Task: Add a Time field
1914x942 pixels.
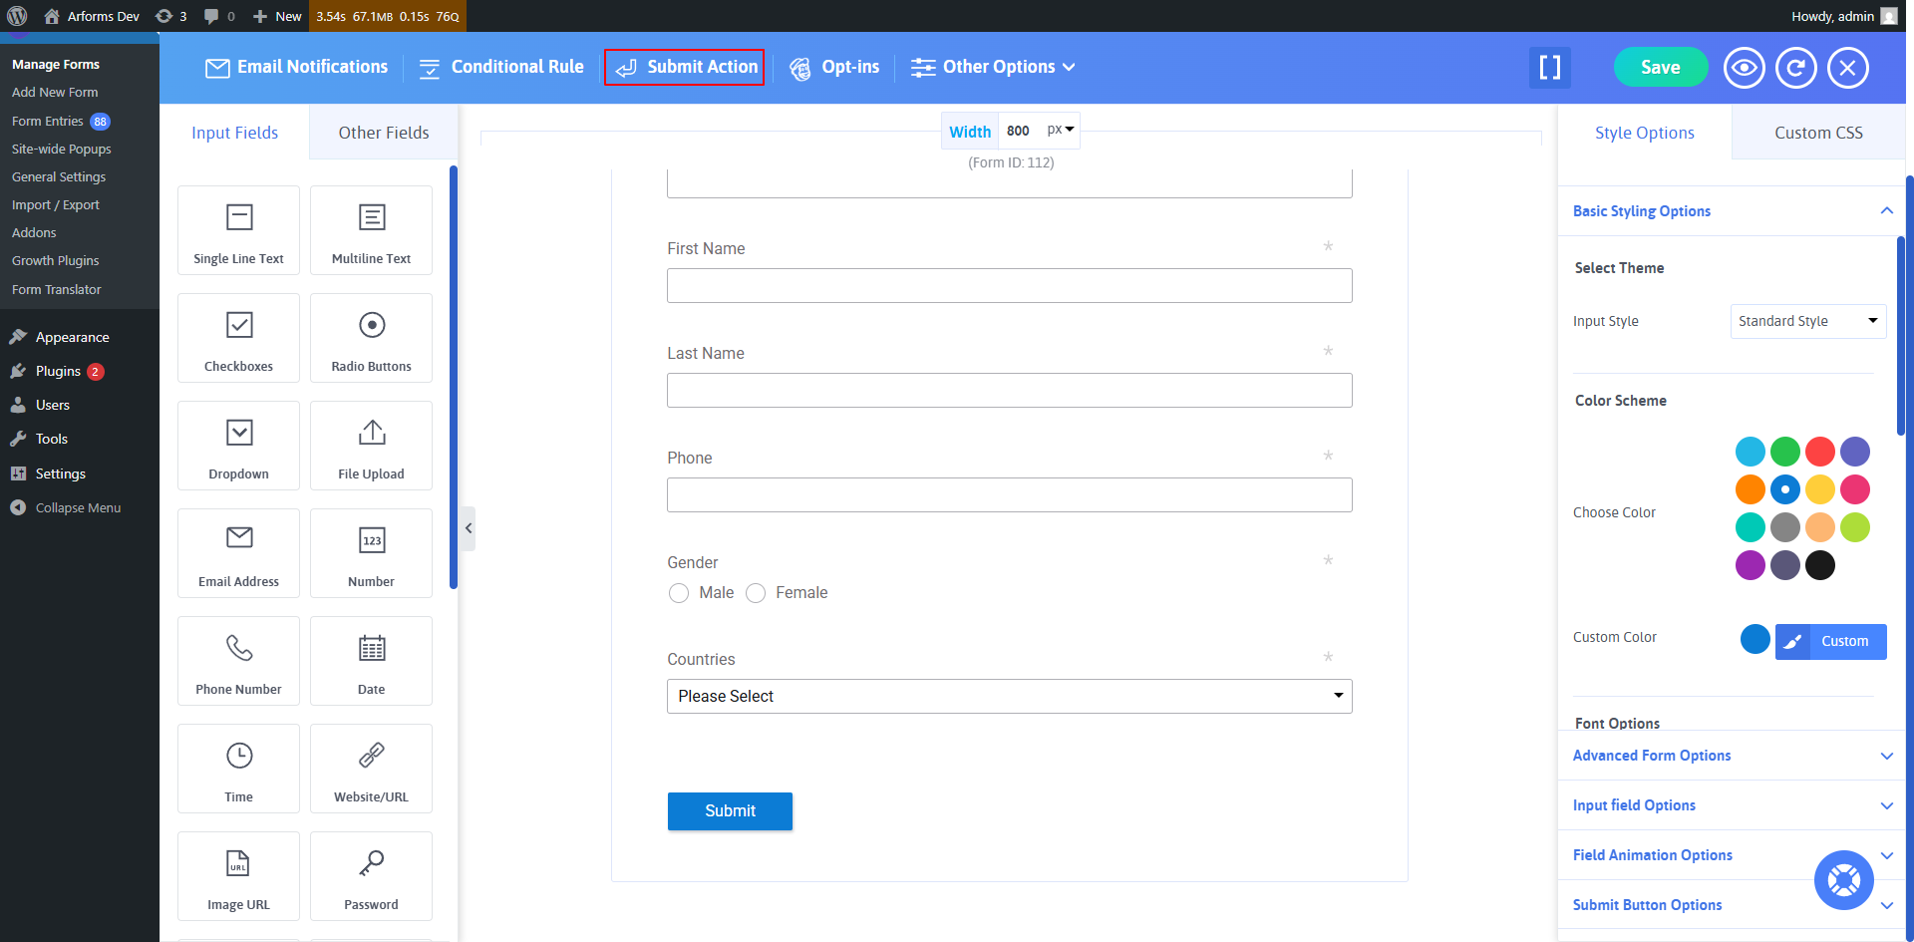Action: click(x=238, y=769)
